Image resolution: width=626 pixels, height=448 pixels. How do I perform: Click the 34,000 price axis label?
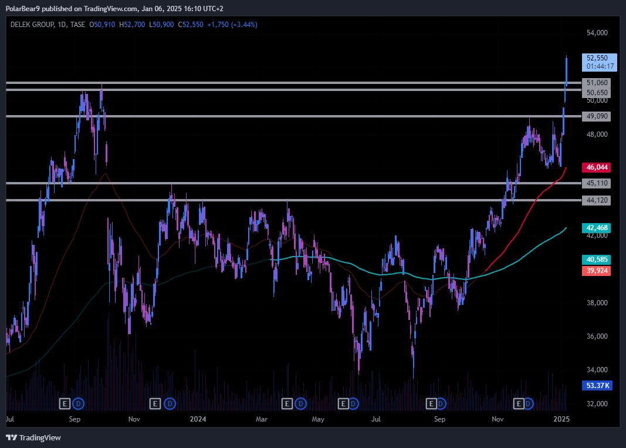coord(597,370)
